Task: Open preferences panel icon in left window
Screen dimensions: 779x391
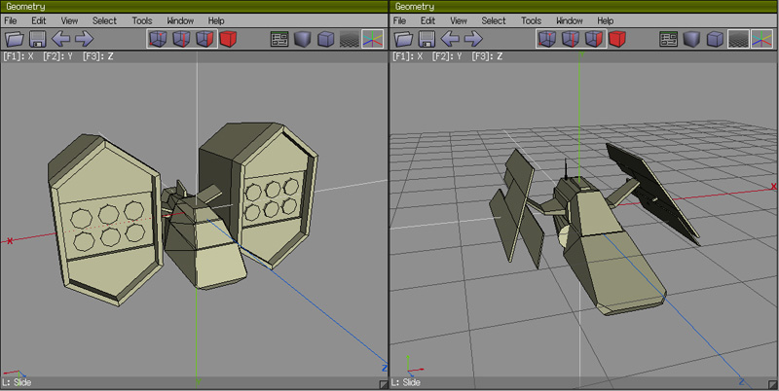Action: (279, 39)
